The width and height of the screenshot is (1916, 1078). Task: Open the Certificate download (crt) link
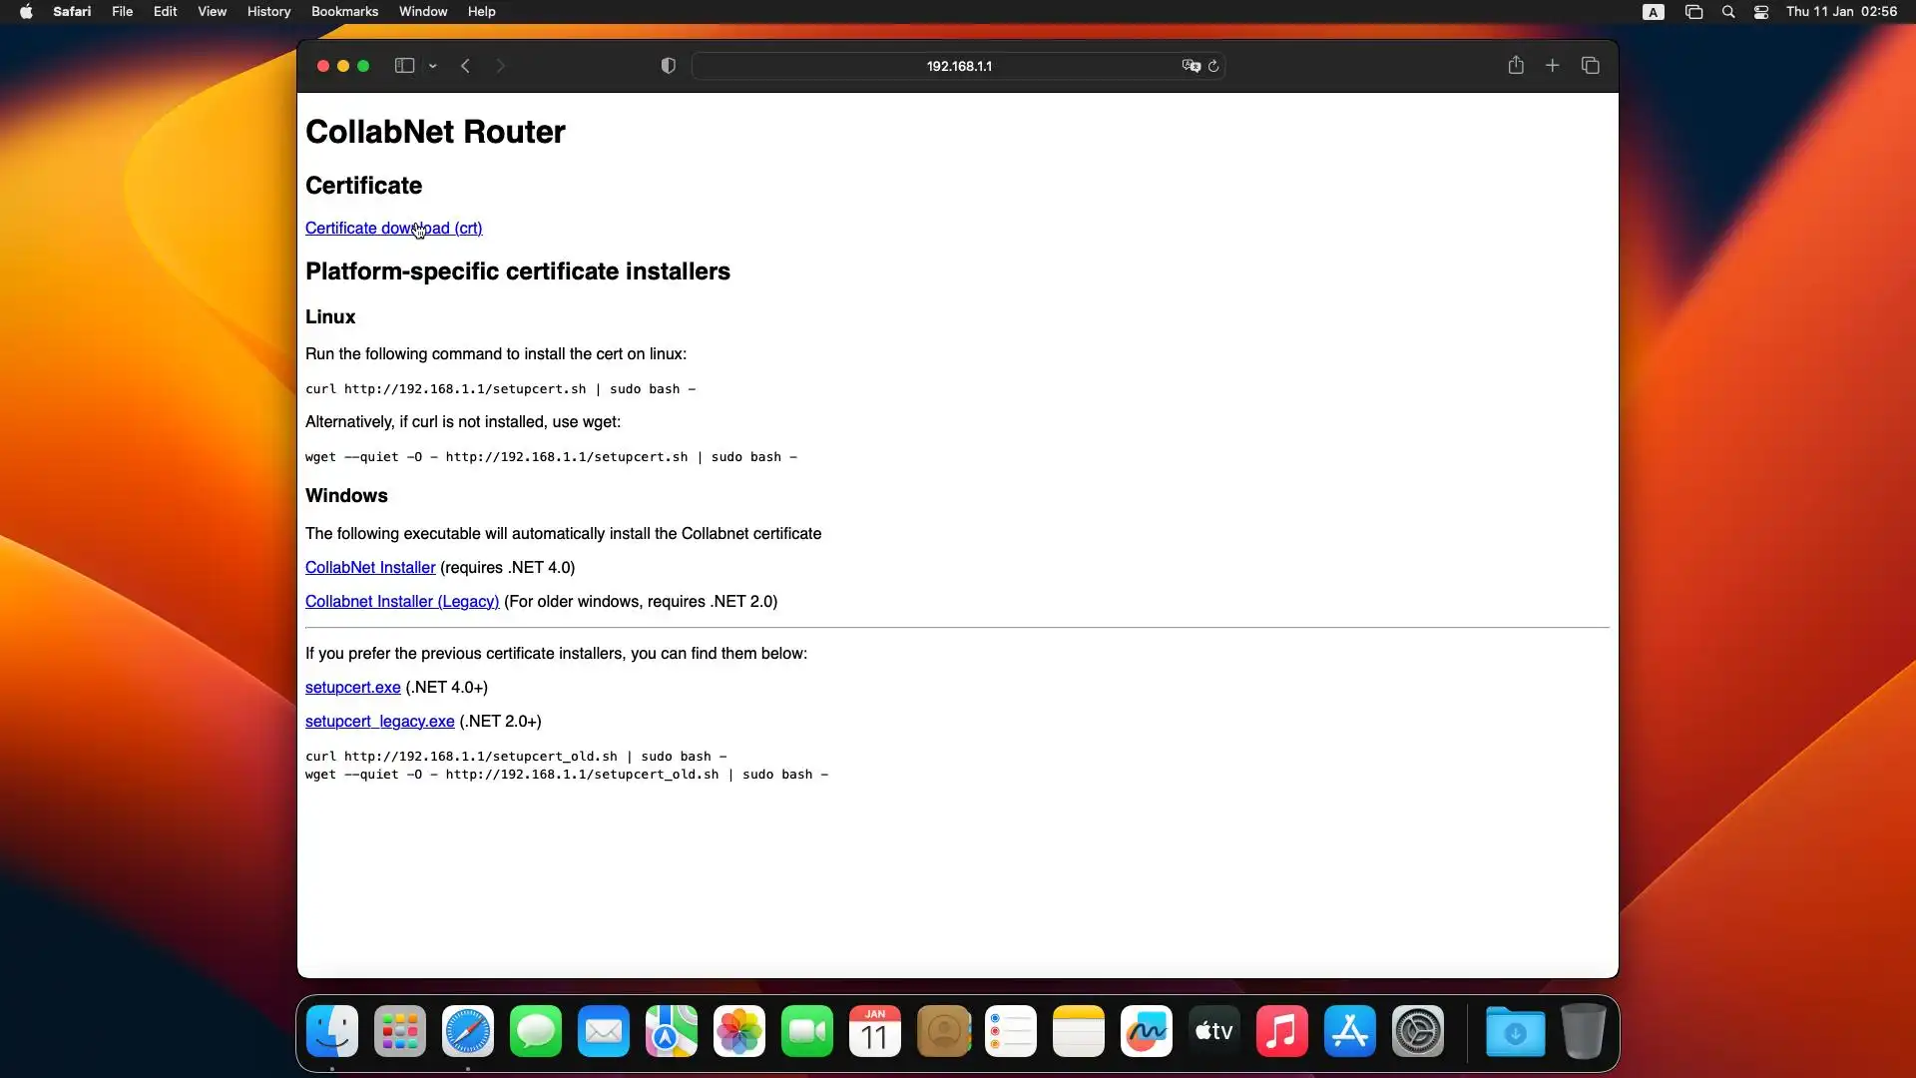(393, 229)
